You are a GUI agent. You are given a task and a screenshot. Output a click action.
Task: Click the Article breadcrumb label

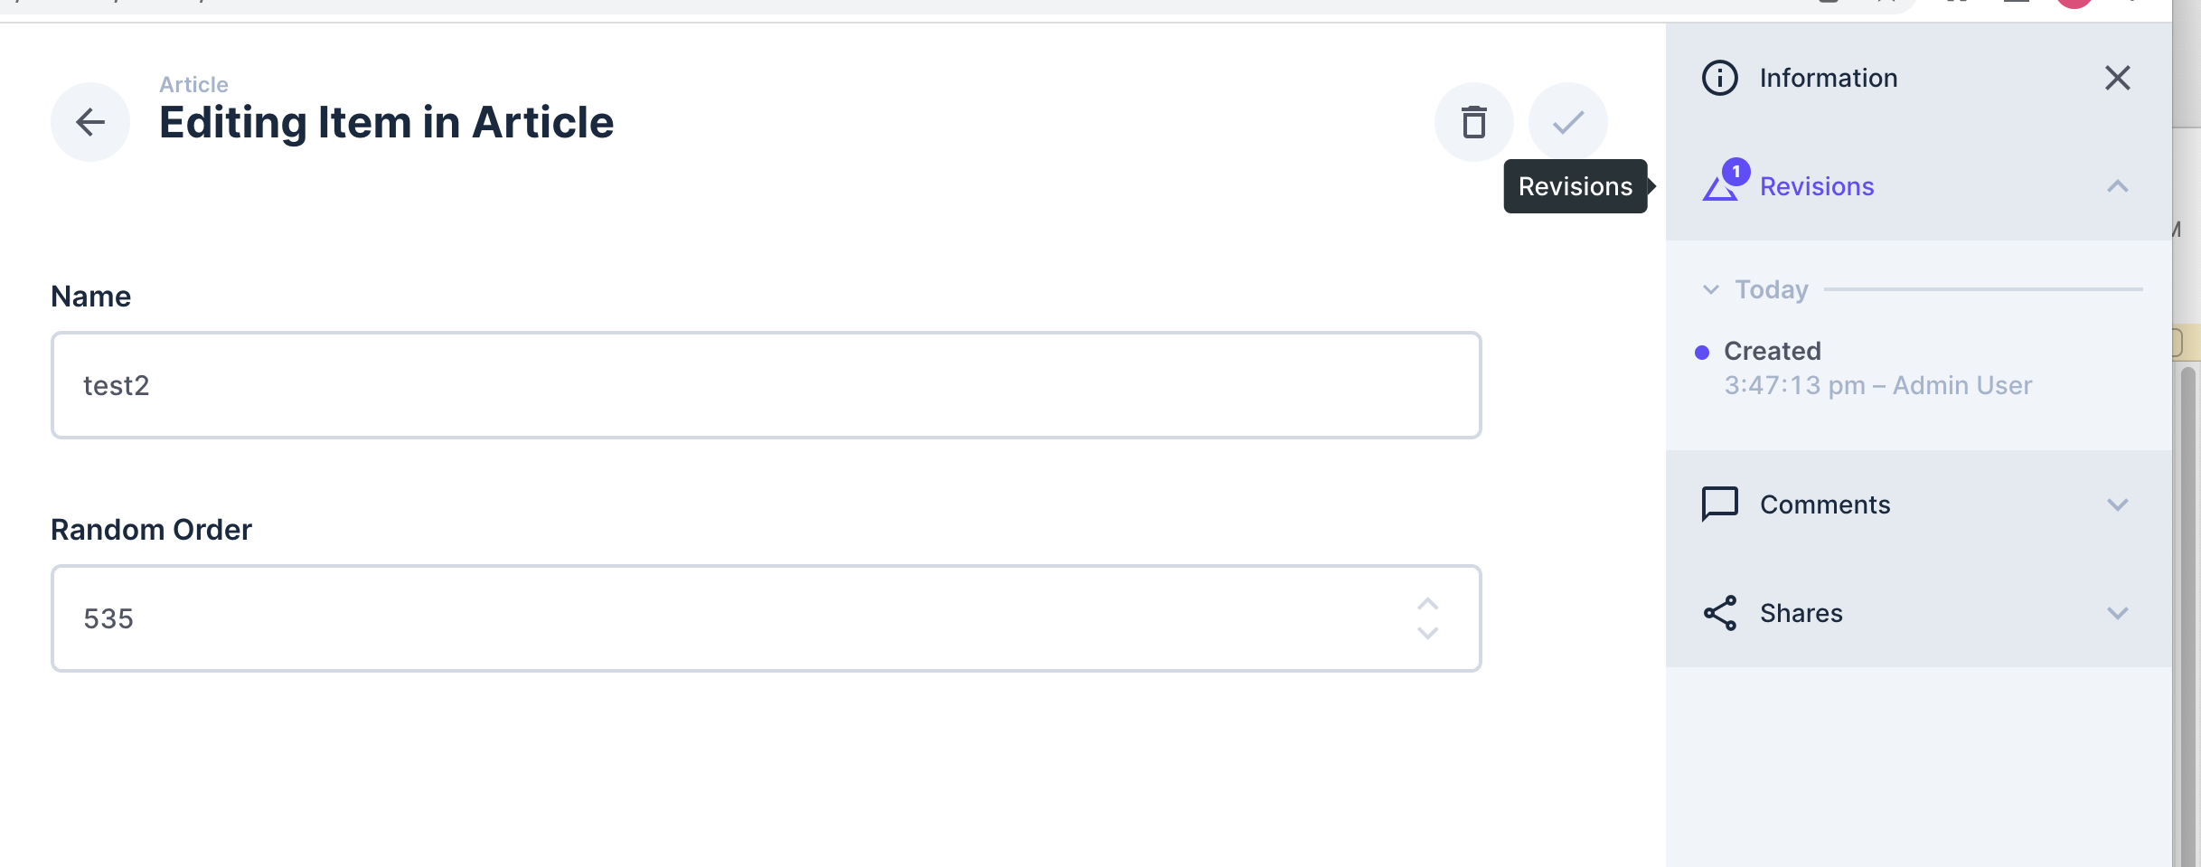[193, 83]
